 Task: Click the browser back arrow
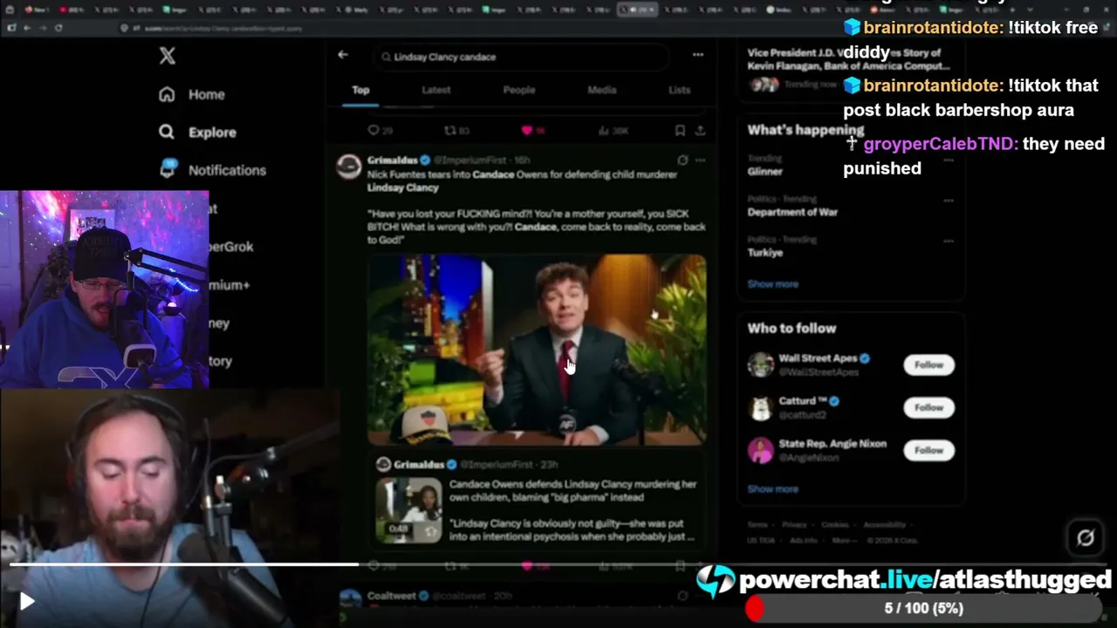[27, 28]
